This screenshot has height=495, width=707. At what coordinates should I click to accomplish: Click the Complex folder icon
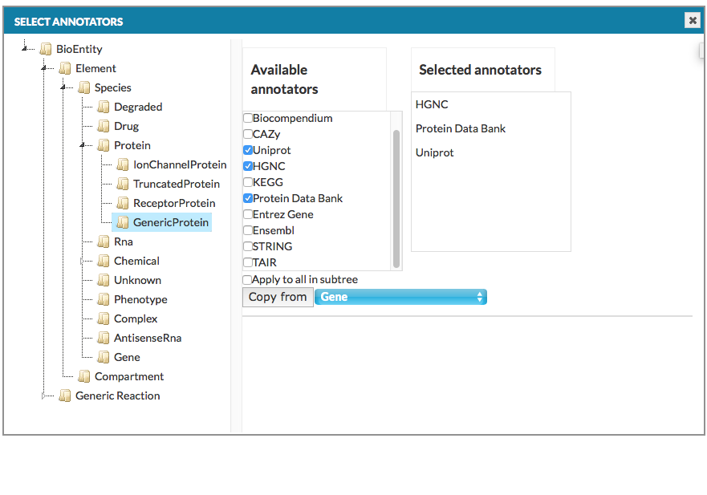104,319
